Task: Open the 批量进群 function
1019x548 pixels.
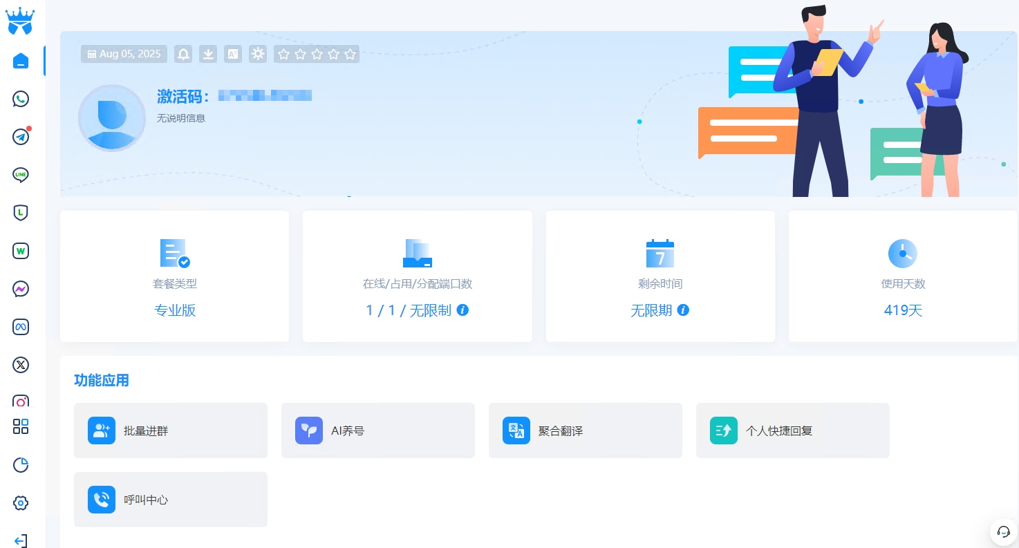Action: click(x=170, y=431)
